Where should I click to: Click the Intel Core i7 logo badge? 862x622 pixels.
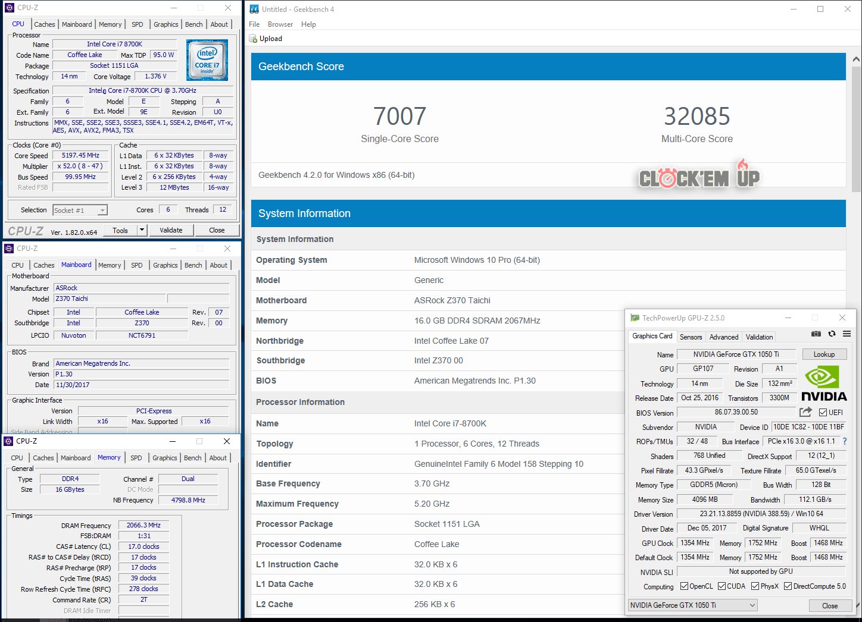207,60
